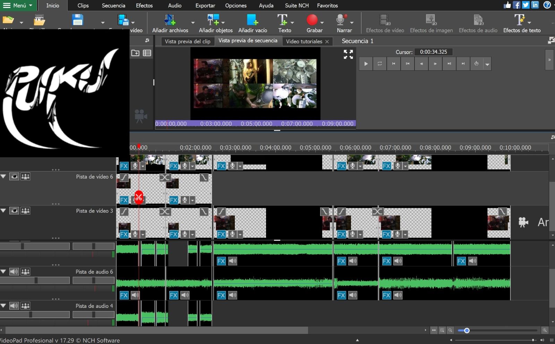
Task: Click the fullscreen preview icon
Action: point(348,54)
